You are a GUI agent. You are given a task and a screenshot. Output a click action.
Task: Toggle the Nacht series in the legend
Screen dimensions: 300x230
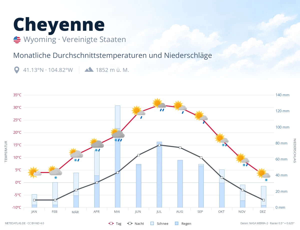tap(135, 223)
